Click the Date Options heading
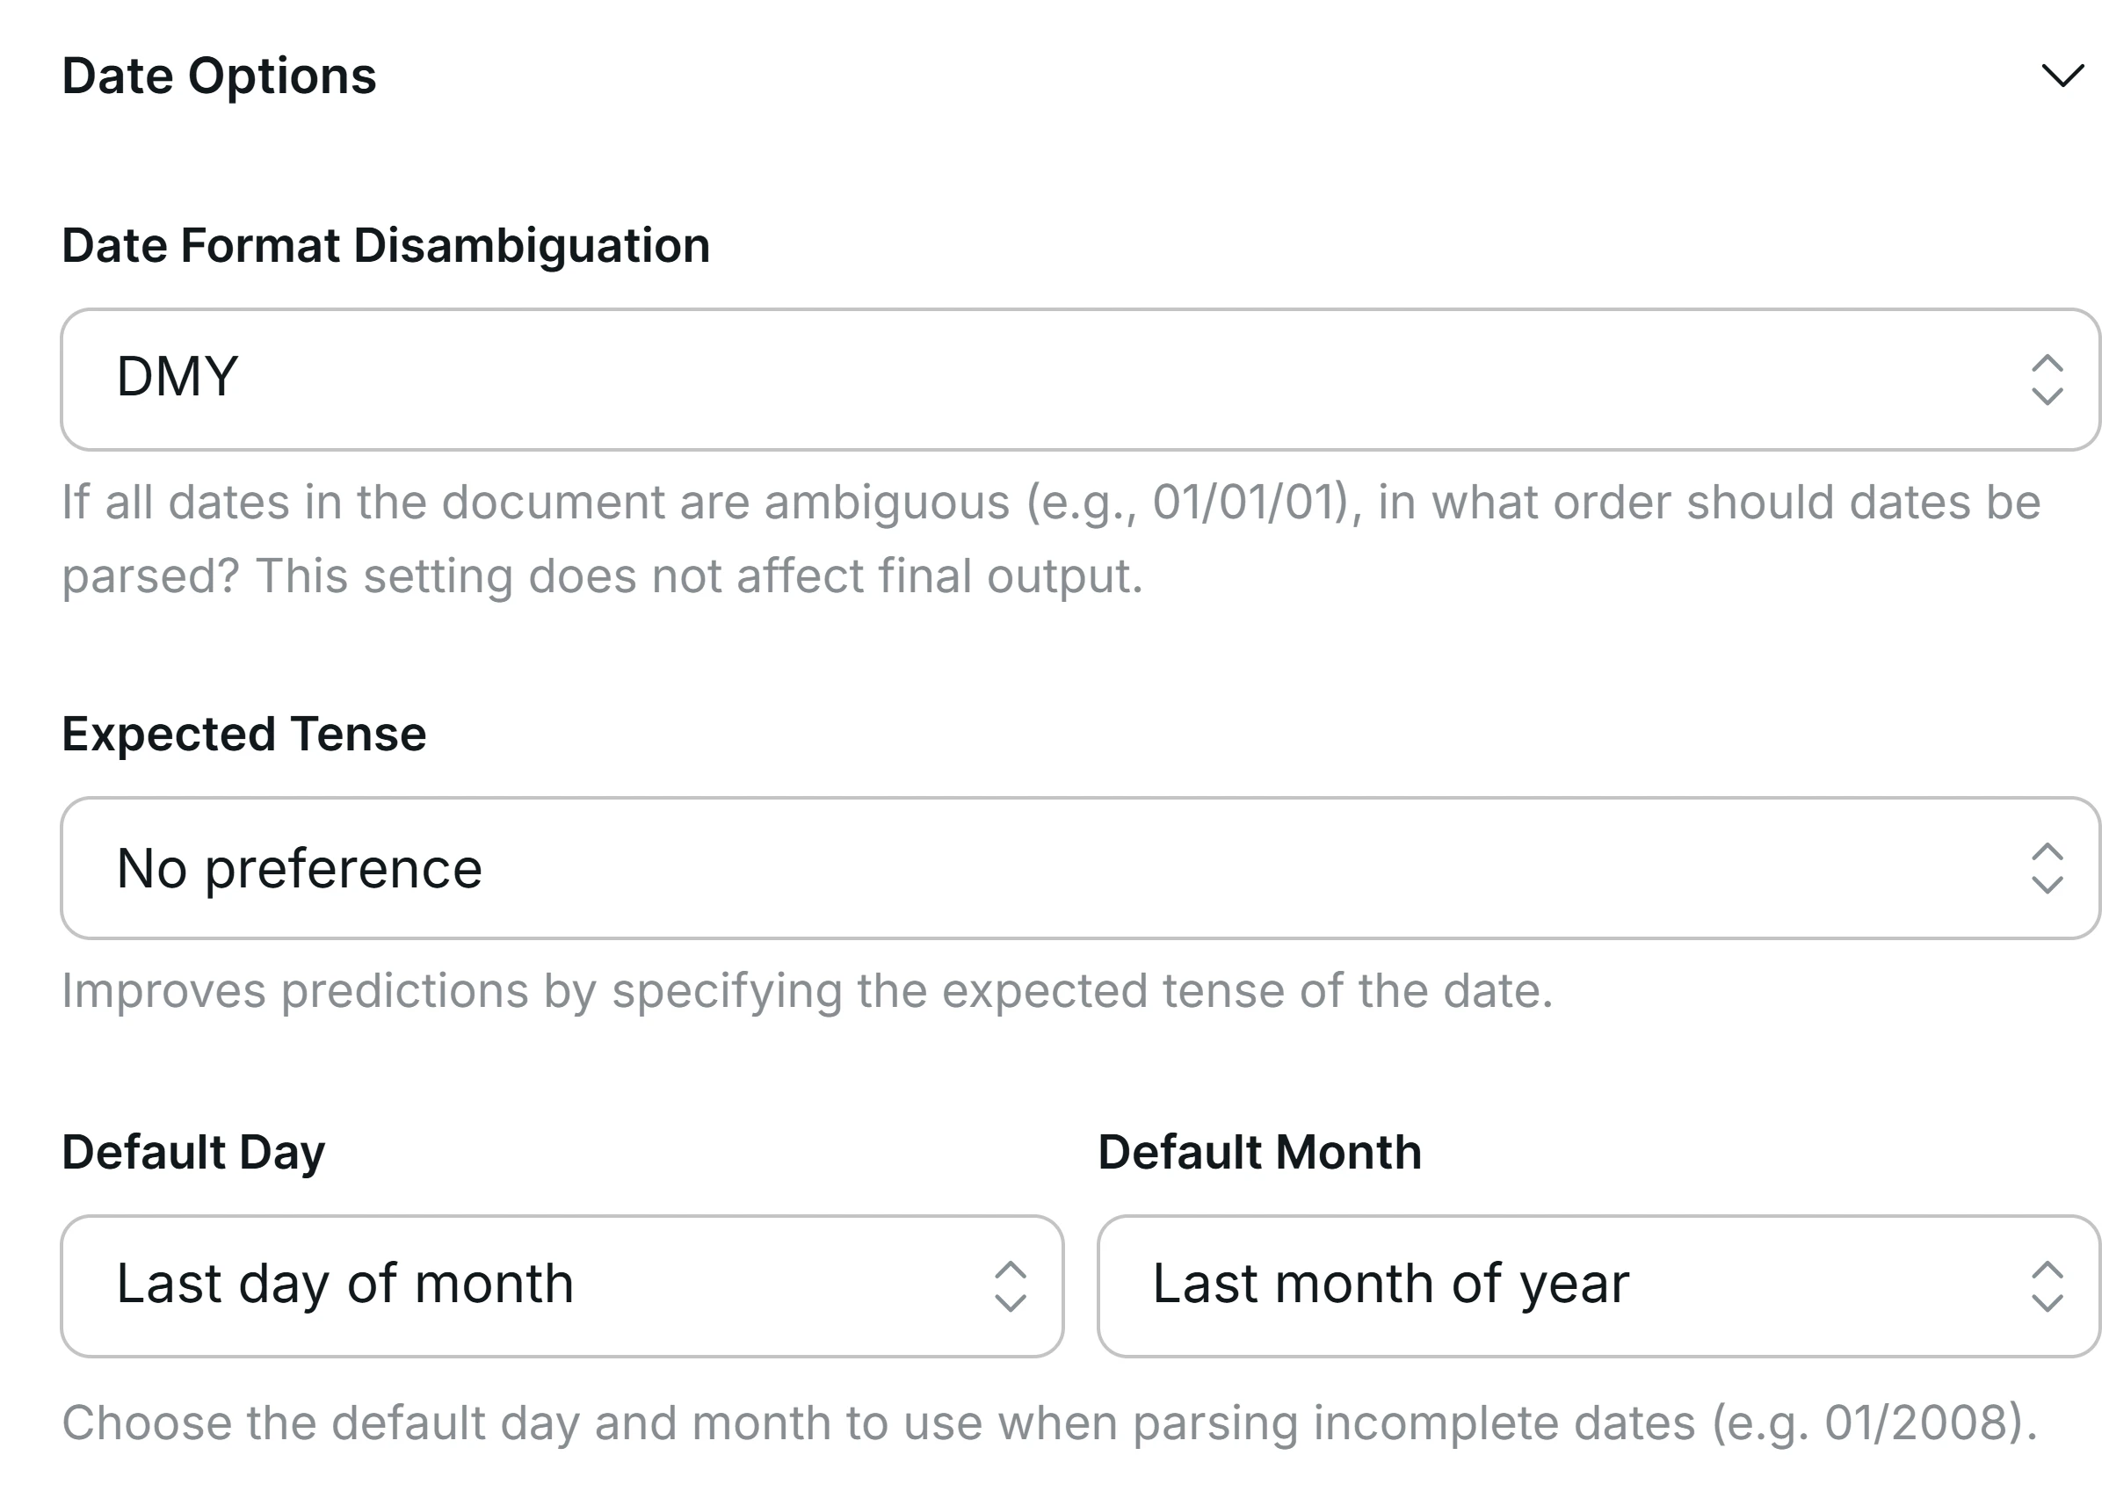 (219, 78)
